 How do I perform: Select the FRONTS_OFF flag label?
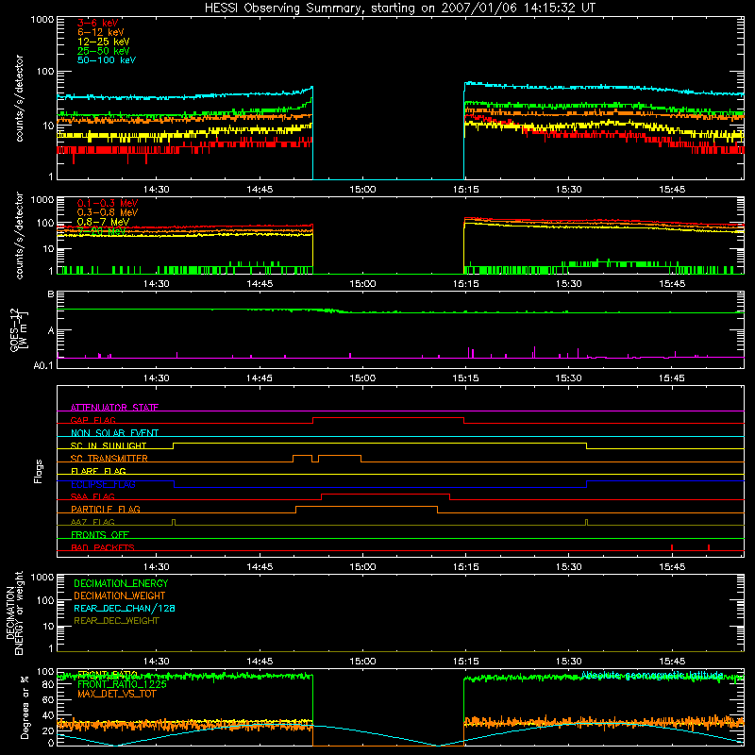click(x=100, y=534)
